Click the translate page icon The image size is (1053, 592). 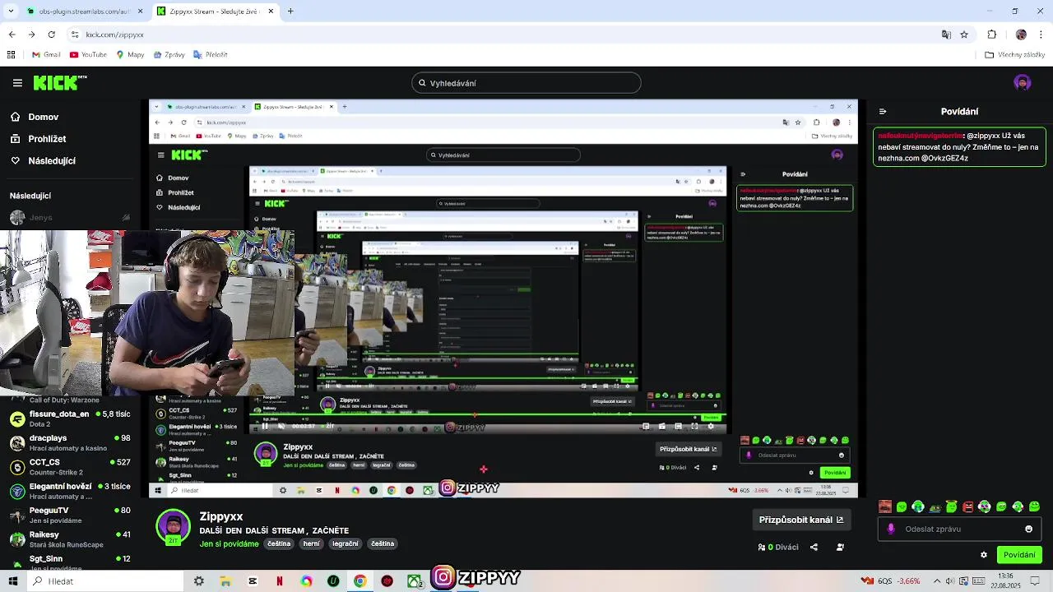tap(946, 35)
